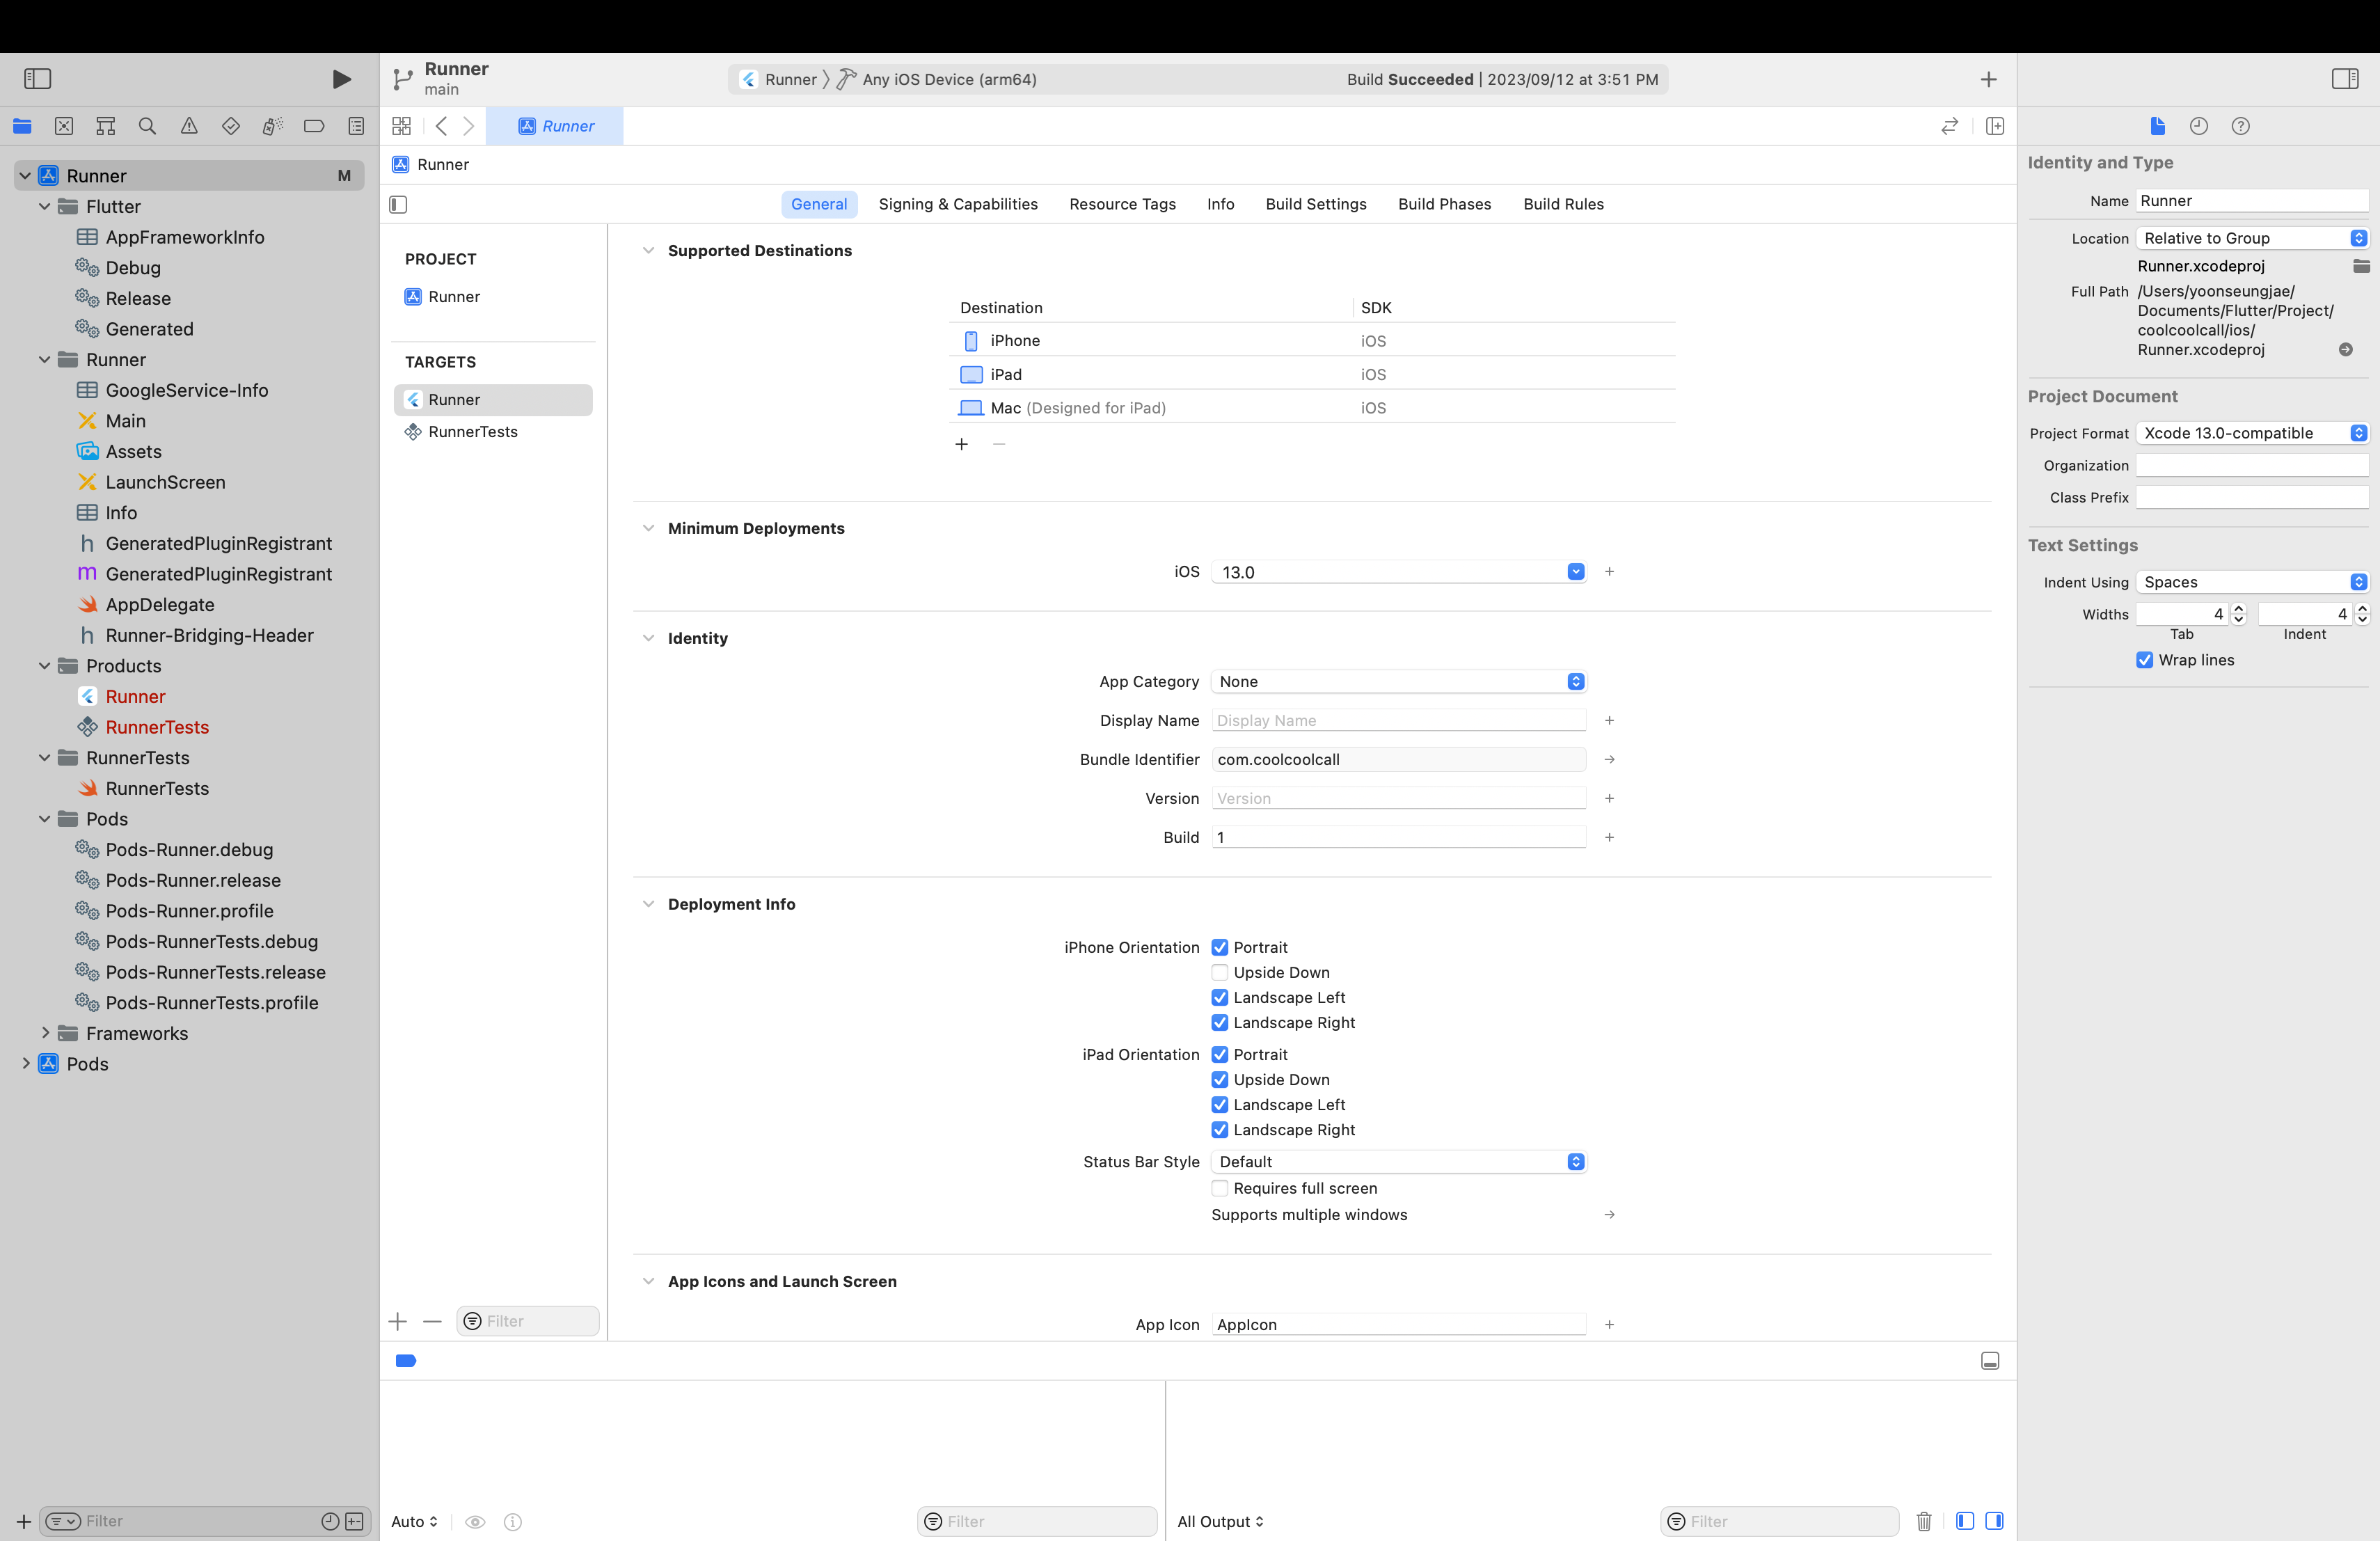
Task: Switch to Signing & Capabilities tab
Action: coord(958,204)
